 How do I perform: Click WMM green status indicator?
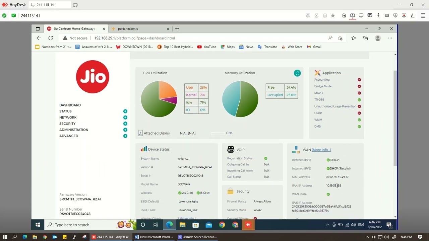(359, 120)
